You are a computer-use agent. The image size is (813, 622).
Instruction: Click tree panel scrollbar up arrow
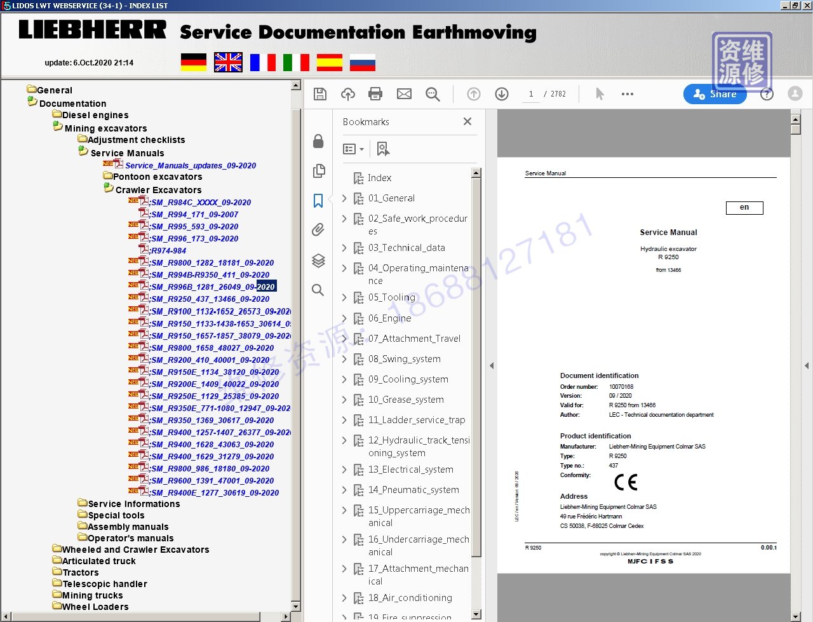click(296, 85)
